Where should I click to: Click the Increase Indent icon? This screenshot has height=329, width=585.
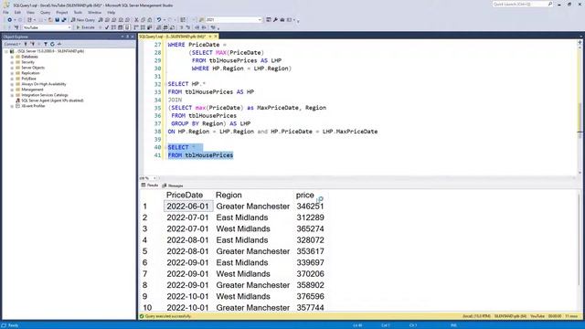204,27
